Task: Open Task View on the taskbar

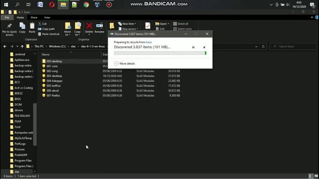Action: [28, 4]
